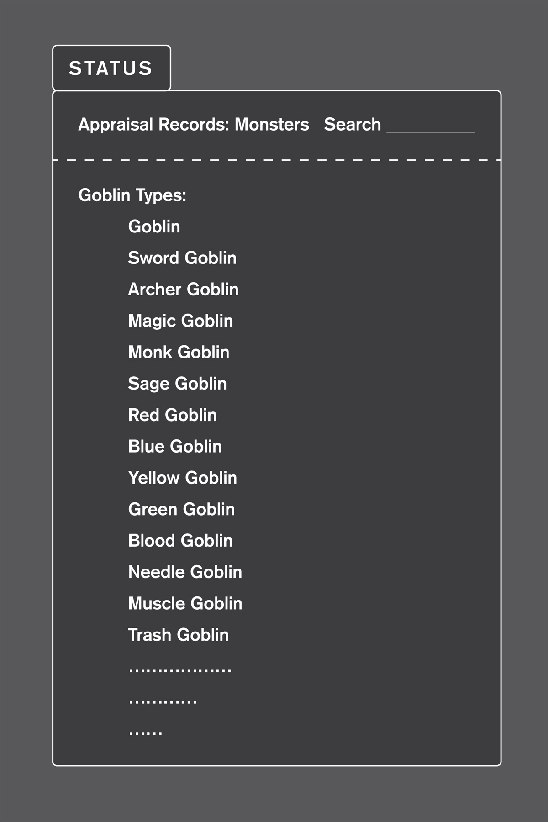The image size is (548, 822).
Task: Click the Search label
Action: tap(352, 125)
